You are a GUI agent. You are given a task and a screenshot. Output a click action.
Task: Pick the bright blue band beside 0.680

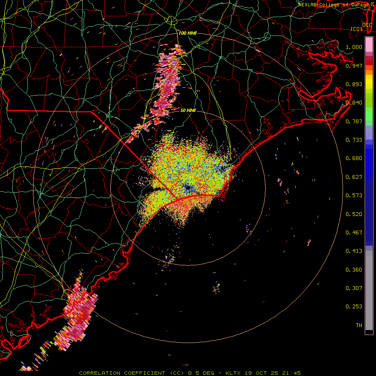pos(369,161)
